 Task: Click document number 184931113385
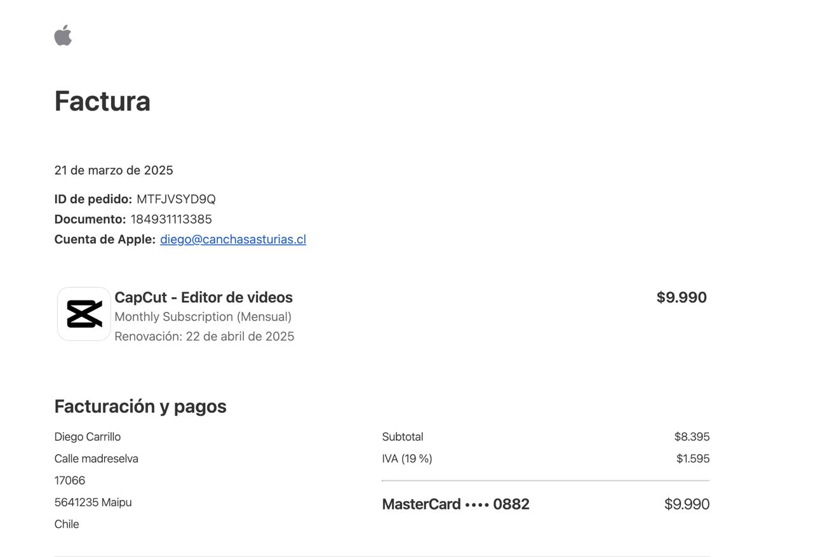click(x=171, y=219)
